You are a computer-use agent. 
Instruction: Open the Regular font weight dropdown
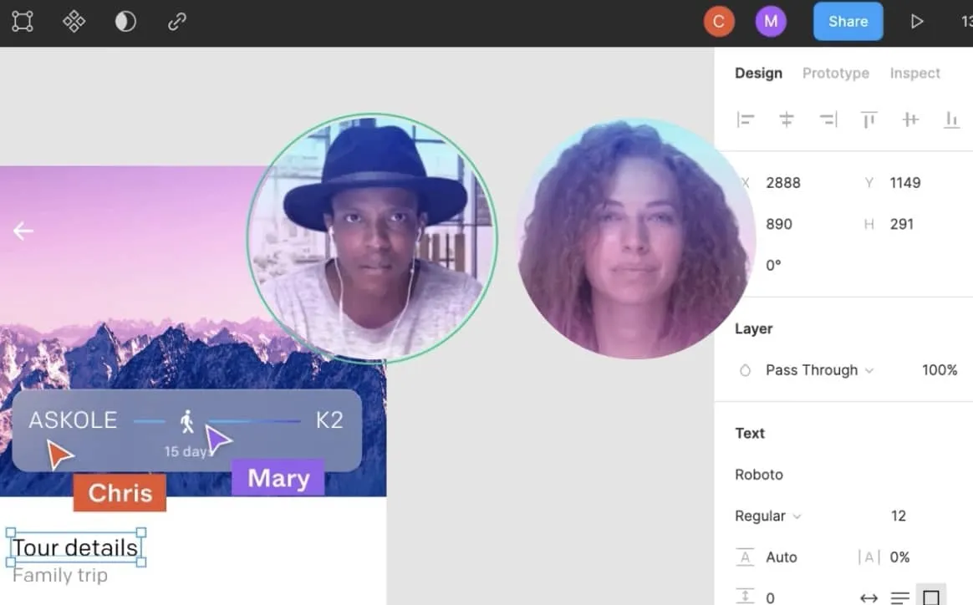click(767, 516)
